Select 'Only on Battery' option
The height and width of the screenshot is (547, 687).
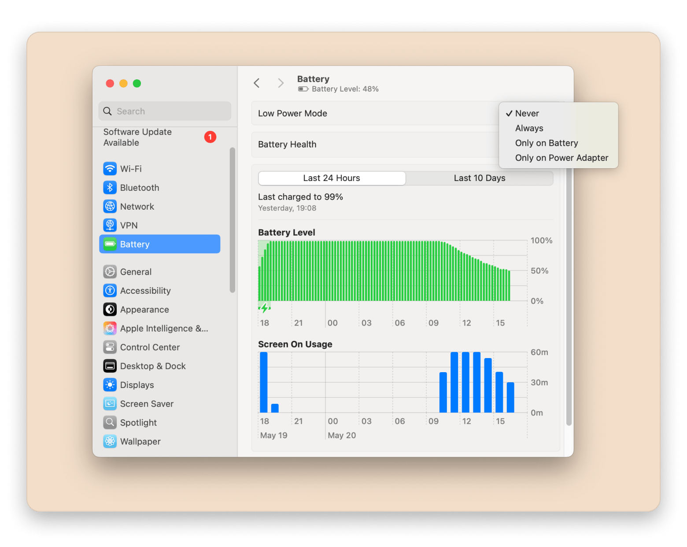546,143
